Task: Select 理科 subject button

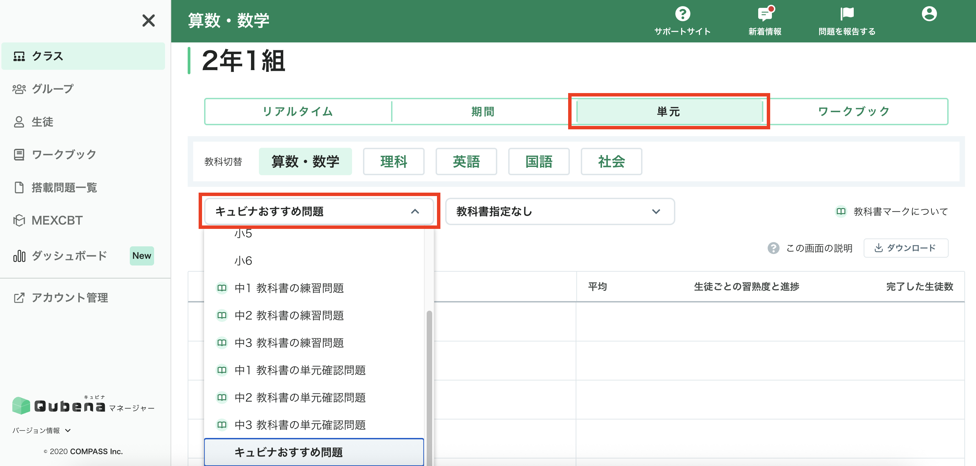Action: pos(394,161)
